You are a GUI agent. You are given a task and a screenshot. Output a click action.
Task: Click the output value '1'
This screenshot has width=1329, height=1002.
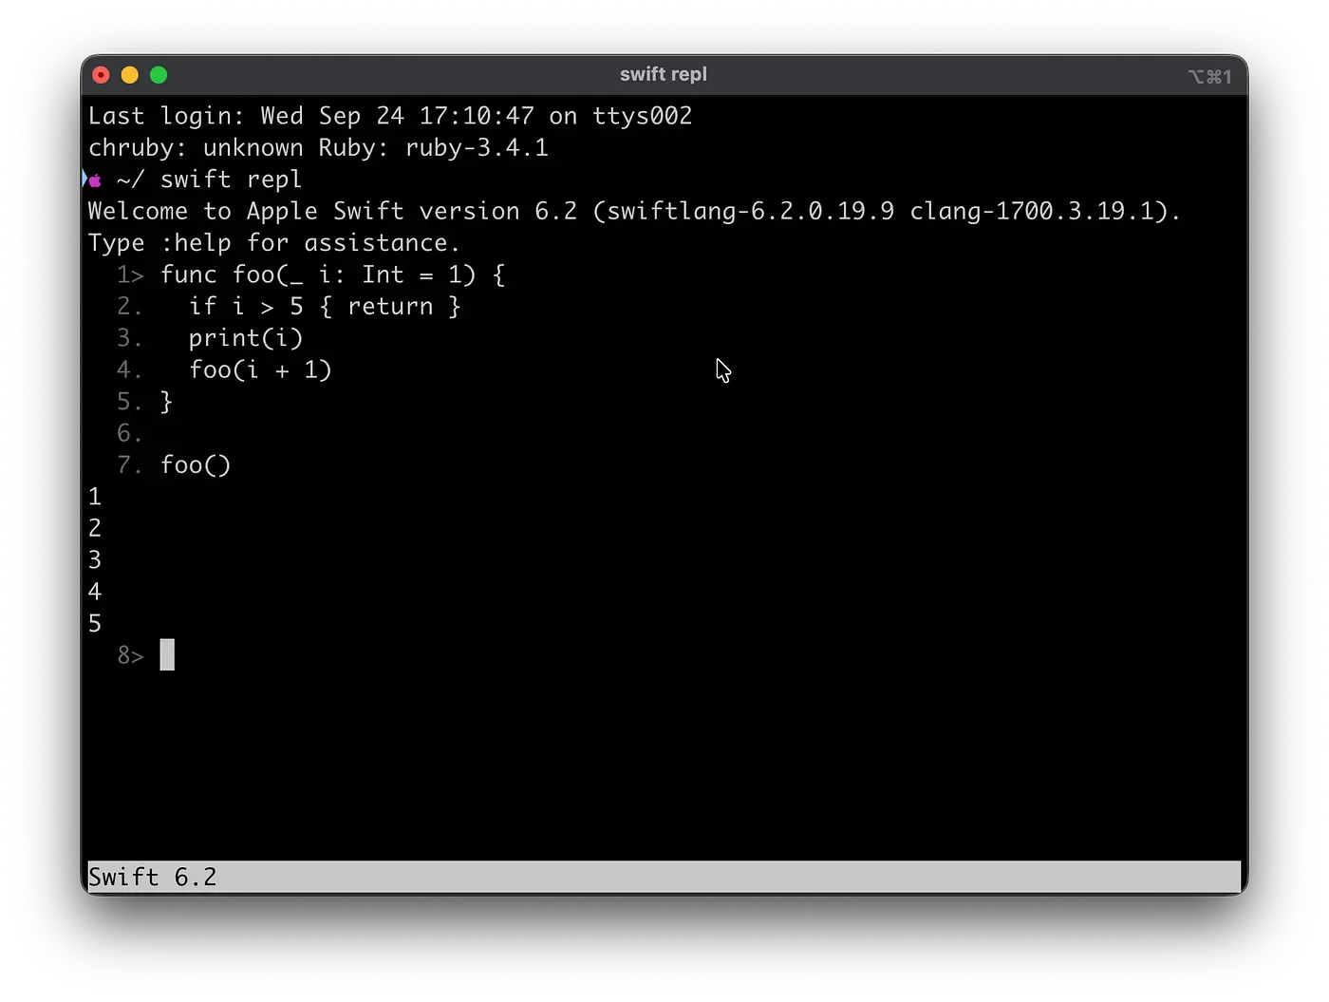(95, 497)
